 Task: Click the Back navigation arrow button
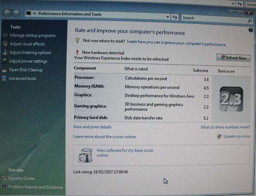(x=7, y=13)
